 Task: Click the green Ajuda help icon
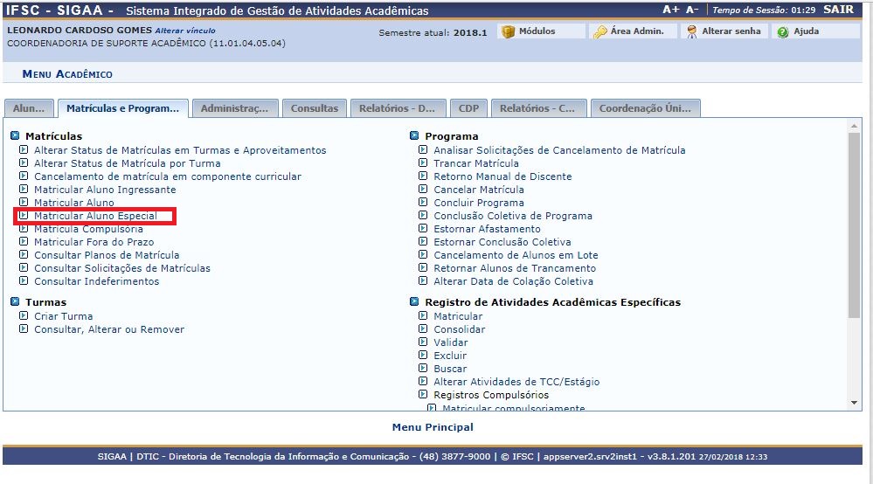[783, 31]
